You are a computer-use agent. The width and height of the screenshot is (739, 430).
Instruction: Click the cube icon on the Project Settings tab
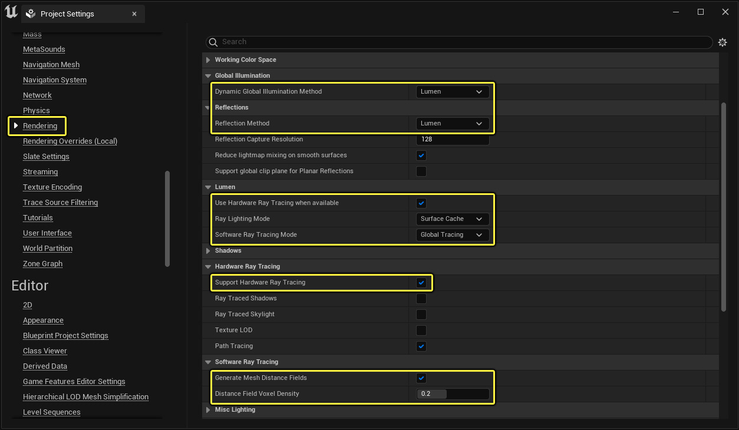pyautogui.click(x=29, y=13)
